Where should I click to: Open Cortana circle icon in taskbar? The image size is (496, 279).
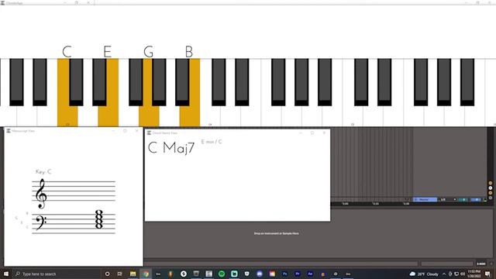tap(107, 274)
